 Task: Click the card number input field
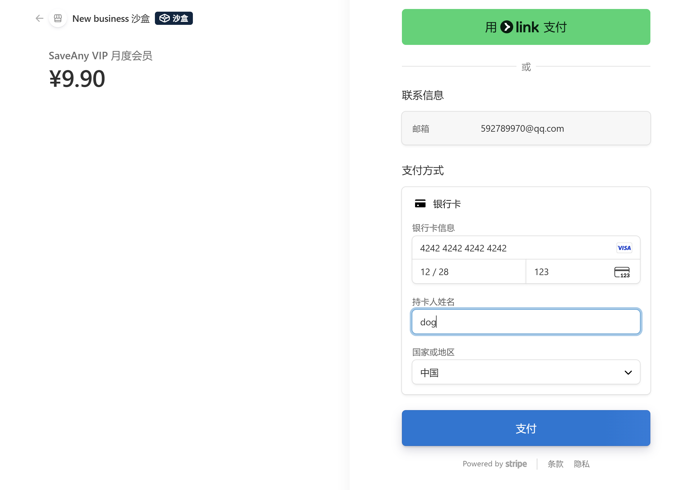tap(510, 248)
